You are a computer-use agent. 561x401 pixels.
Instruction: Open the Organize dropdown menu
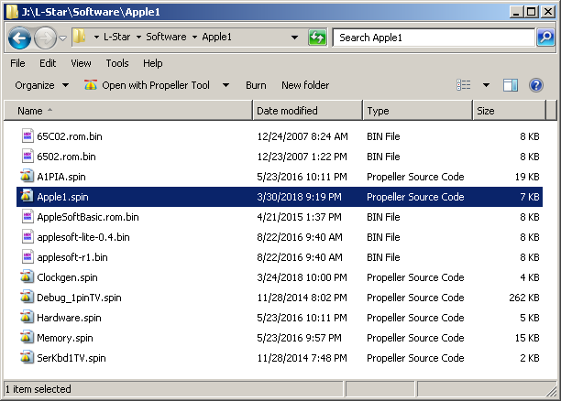41,85
